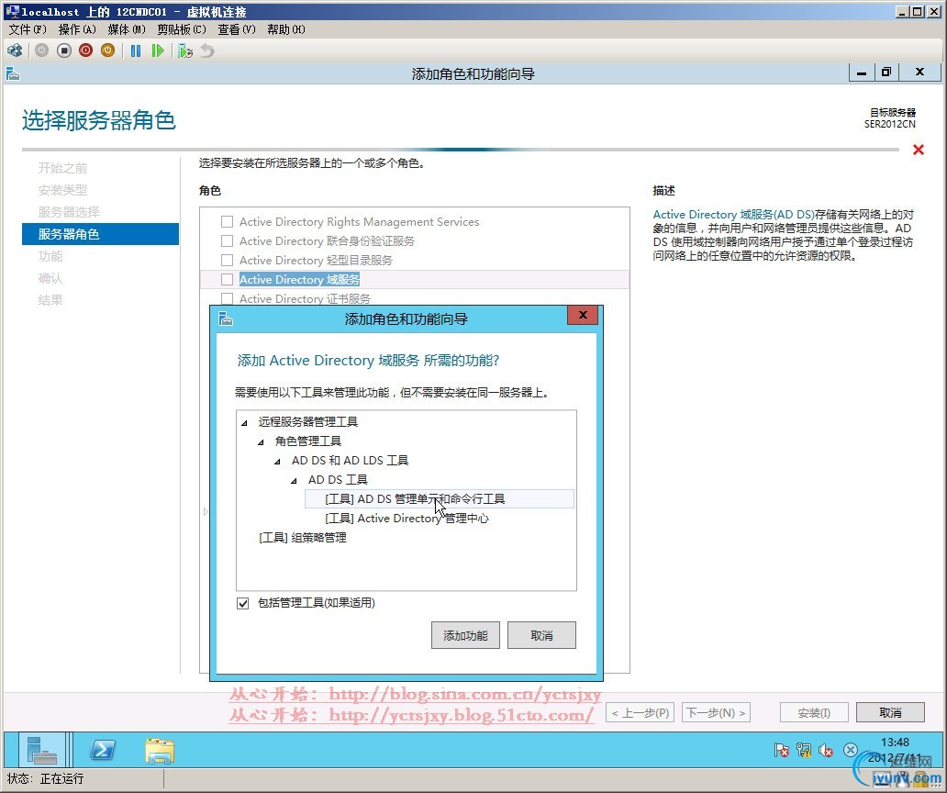Viewport: 947px width, 793px height.
Task: Click dialog's 取消 button
Action: point(541,635)
